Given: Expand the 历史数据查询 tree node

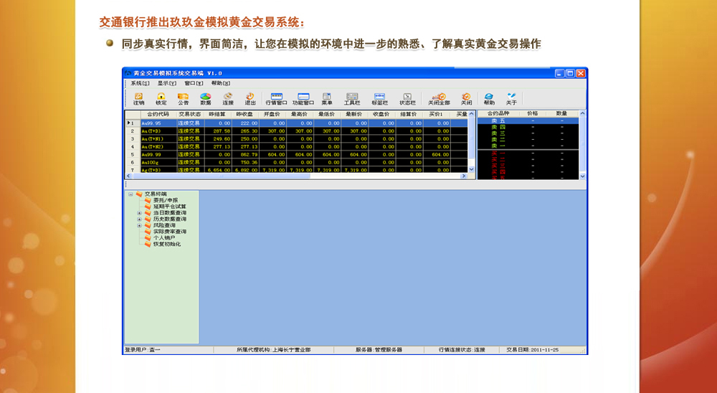Looking at the screenshot, I should click(138, 219).
